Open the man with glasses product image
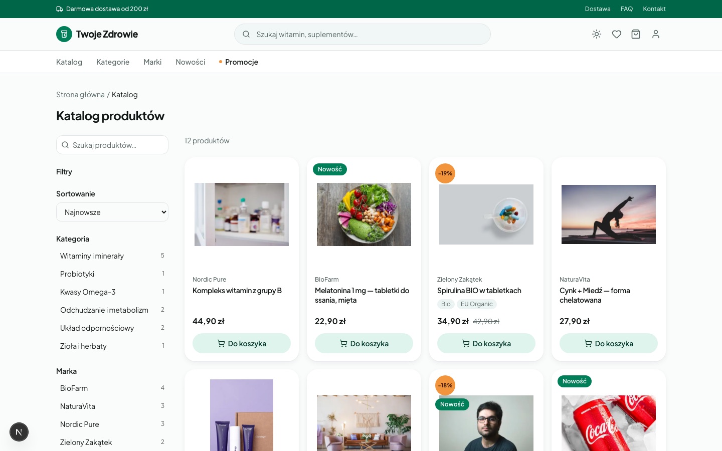722x451 pixels. 486,423
